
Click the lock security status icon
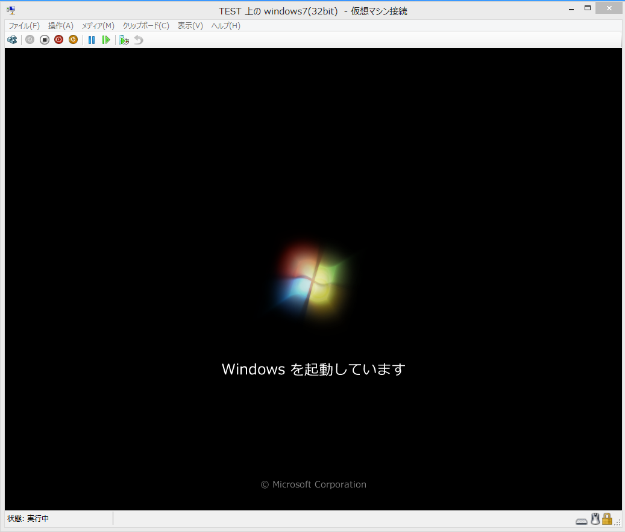(607, 519)
